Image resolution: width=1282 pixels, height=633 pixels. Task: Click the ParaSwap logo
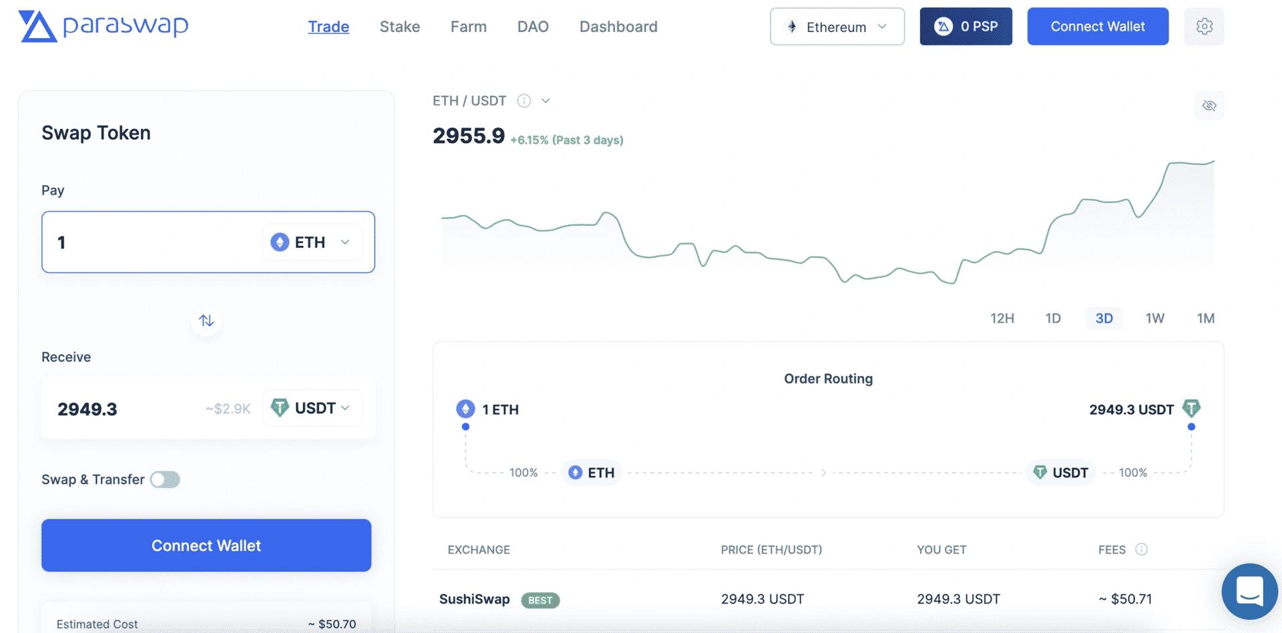[103, 26]
